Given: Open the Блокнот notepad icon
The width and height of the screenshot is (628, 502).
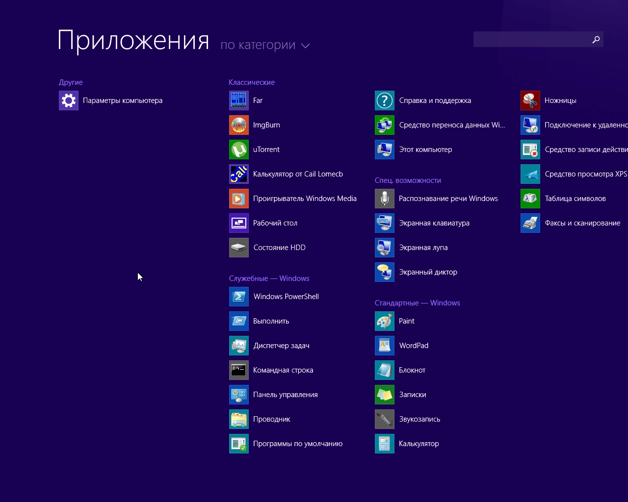Looking at the screenshot, I should click(385, 370).
